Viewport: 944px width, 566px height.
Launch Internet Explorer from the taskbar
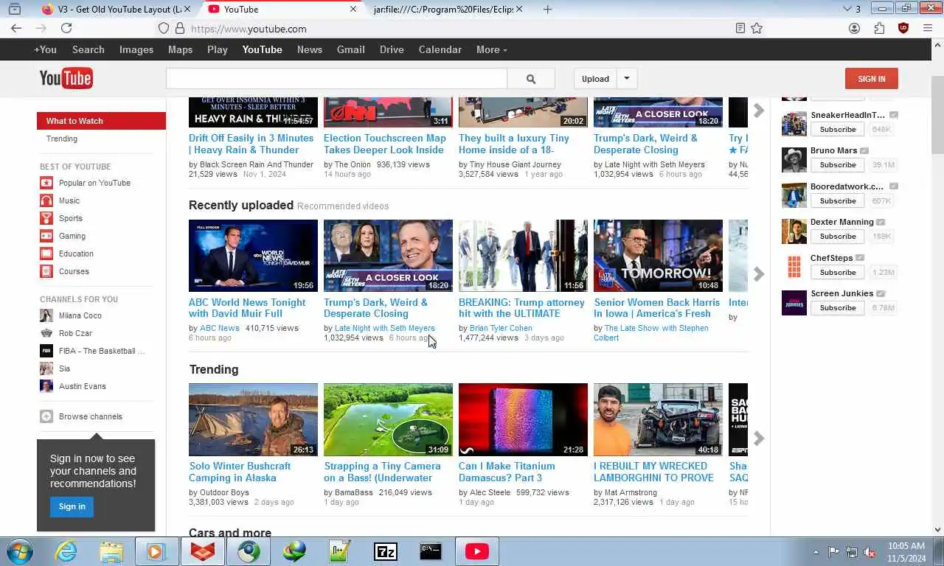point(66,551)
